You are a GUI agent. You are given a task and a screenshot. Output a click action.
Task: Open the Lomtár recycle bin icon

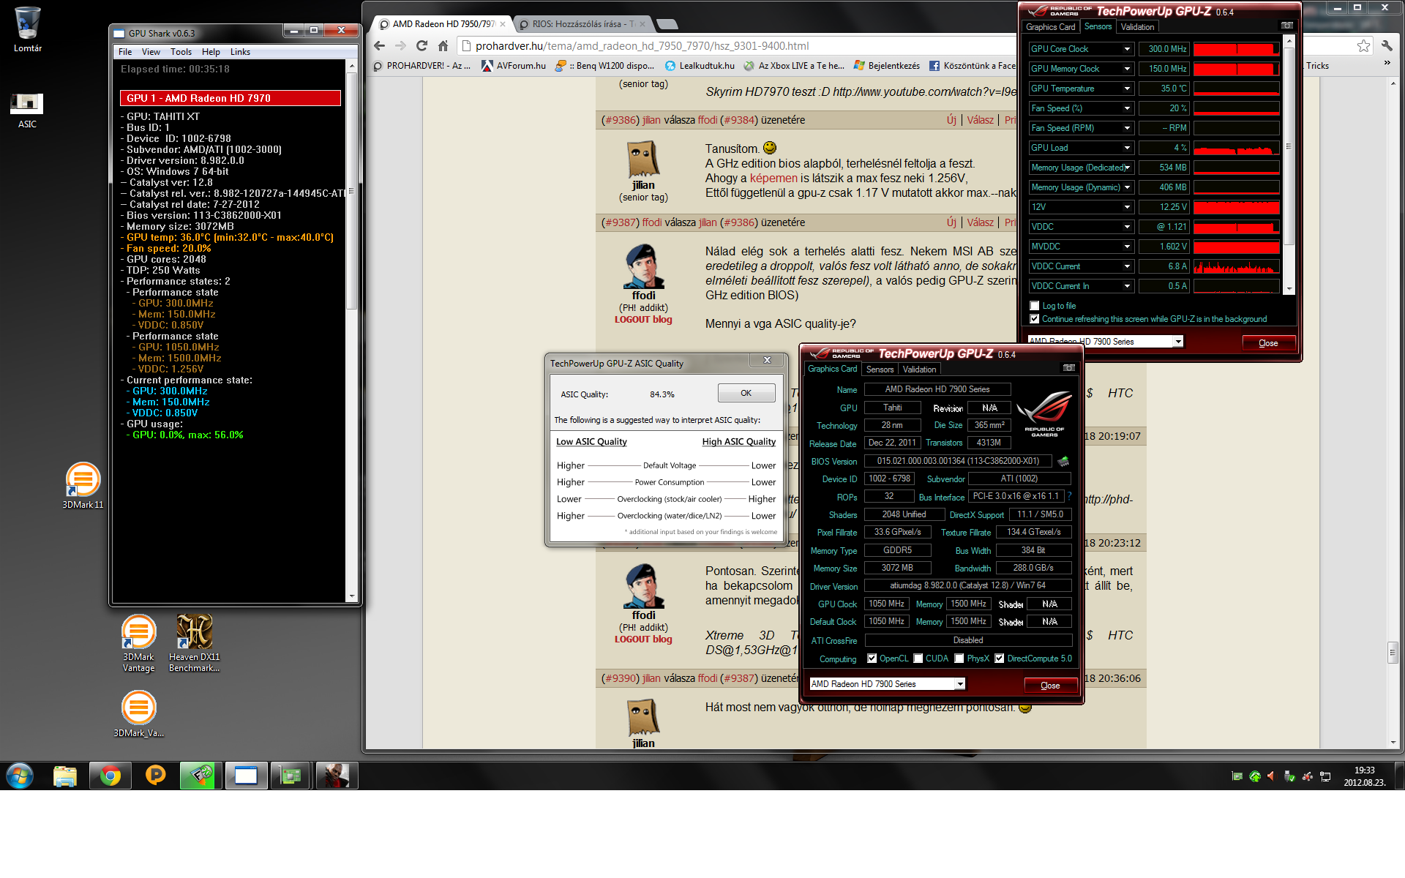tap(27, 29)
